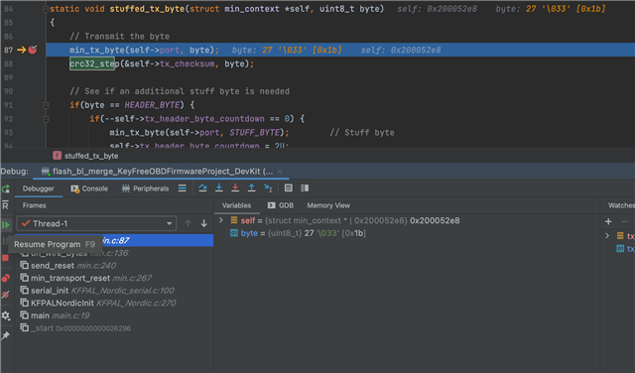Click the inline self: 0x200052e8 hint on line 84
The width and height of the screenshot is (635, 373).
(437, 9)
